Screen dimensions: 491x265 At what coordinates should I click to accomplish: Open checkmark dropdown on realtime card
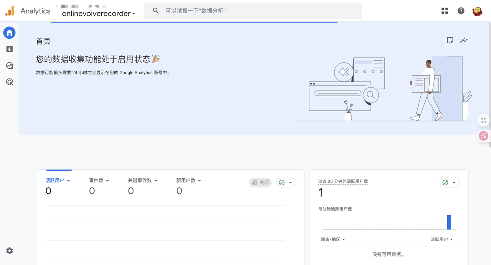(449, 183)
